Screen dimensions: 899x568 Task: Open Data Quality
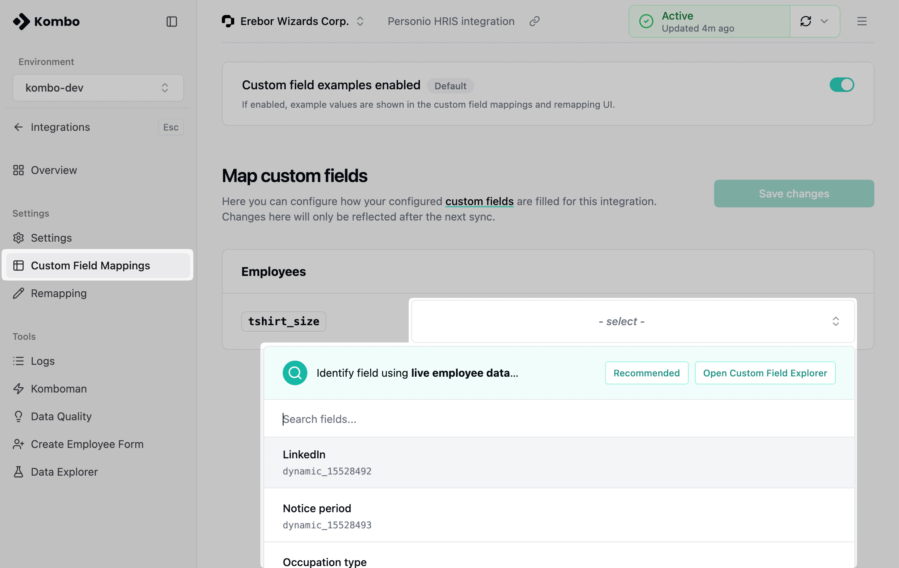[61, 416]
